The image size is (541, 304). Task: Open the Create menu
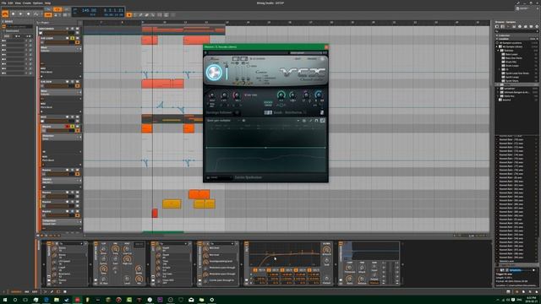[27, 3]
